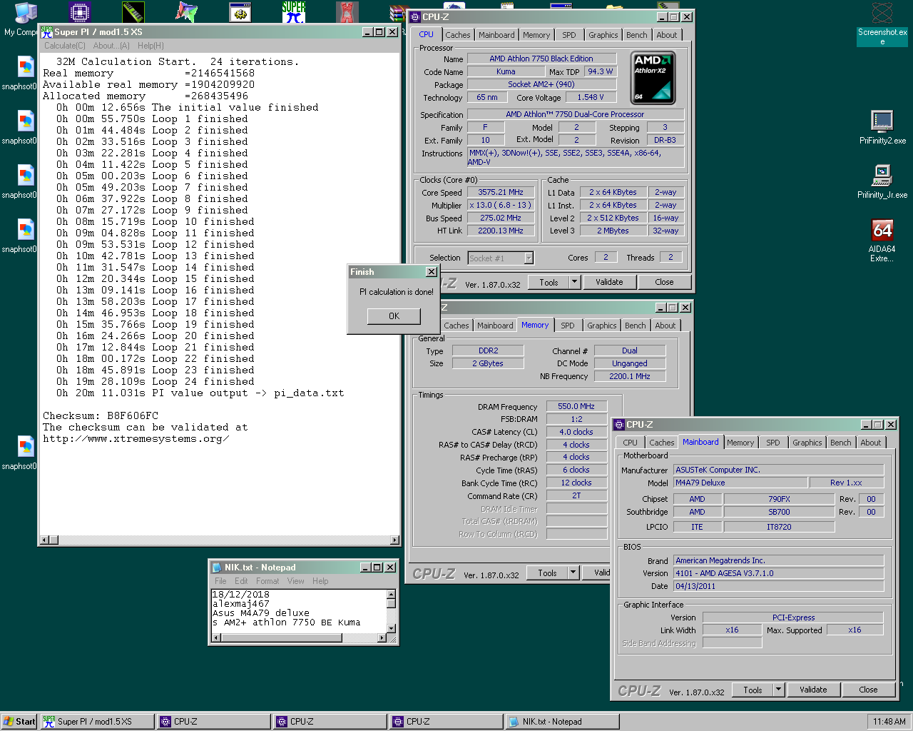
Task: Click the Bus Speed value 275.02 MHz
Action: pyautogui.click(x=501, y=218)
